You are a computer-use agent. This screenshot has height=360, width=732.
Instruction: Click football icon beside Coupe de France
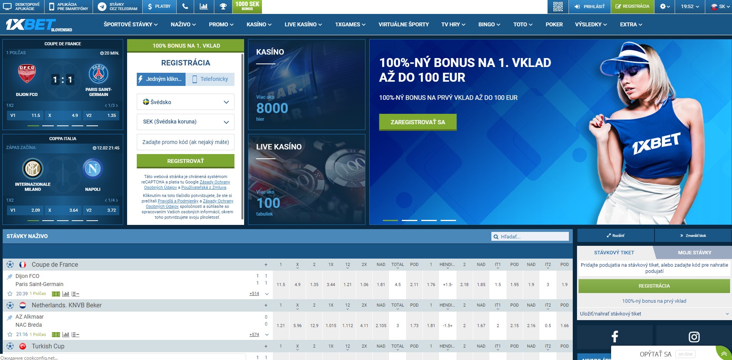coord(10,264)
